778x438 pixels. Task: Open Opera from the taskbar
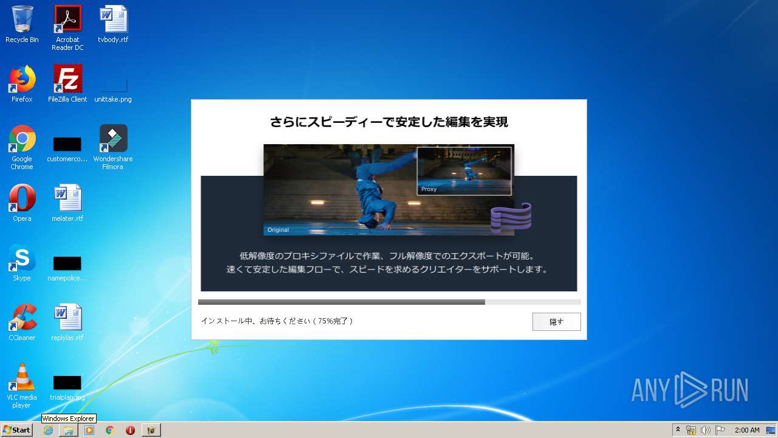click(130, 430)
